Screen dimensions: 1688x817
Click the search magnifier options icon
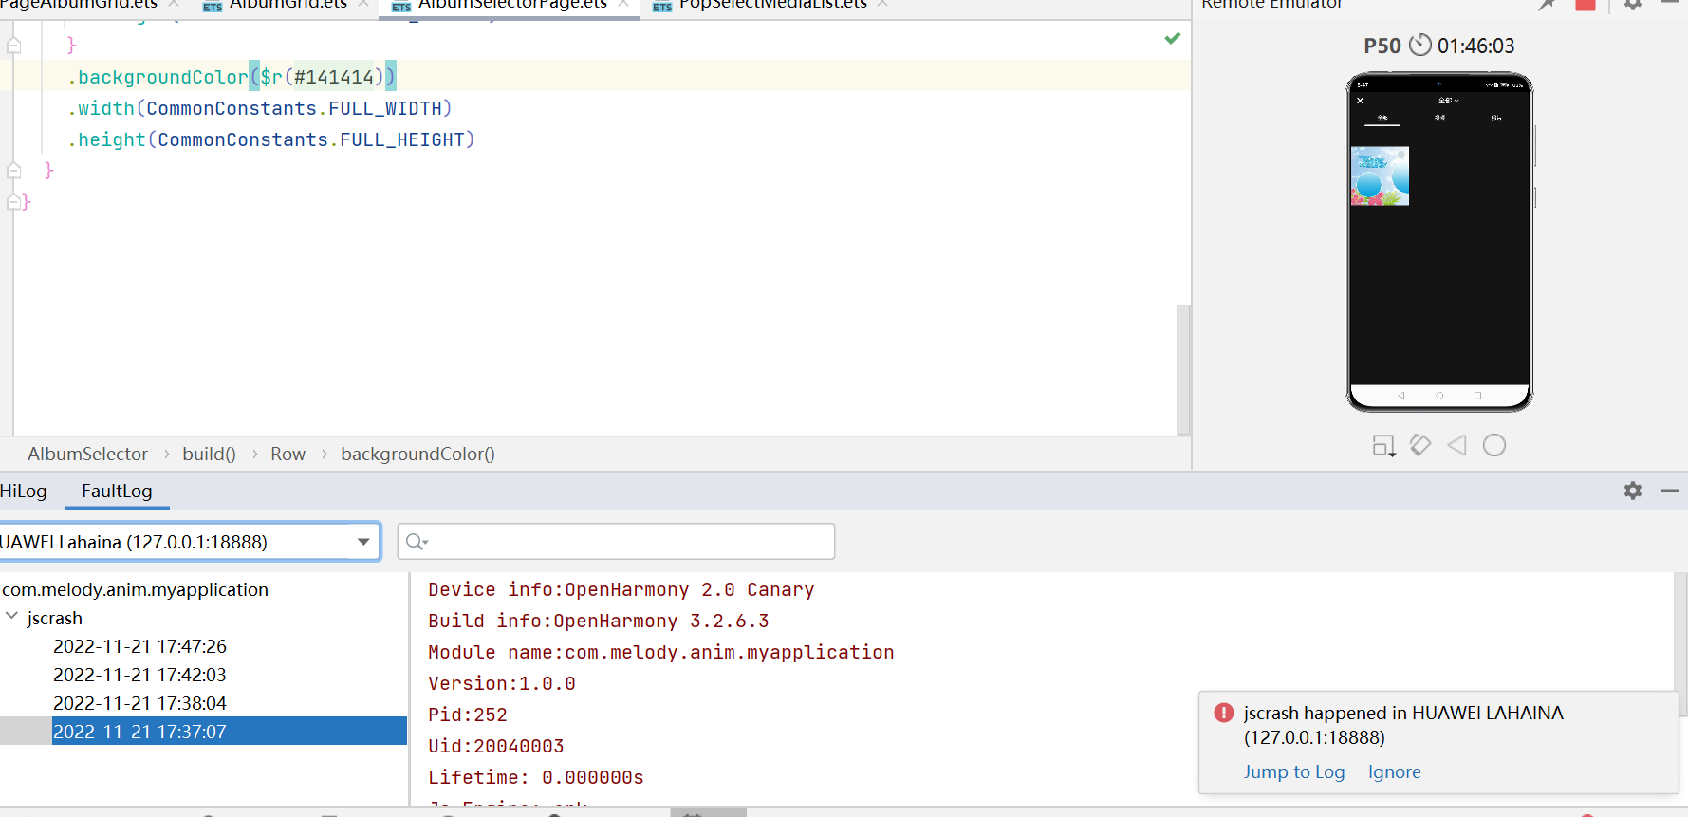(417, 542)
